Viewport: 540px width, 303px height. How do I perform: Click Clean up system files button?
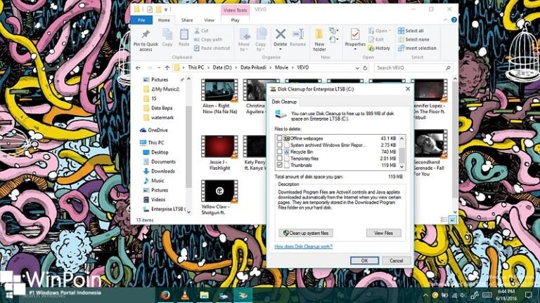[306, 233]
